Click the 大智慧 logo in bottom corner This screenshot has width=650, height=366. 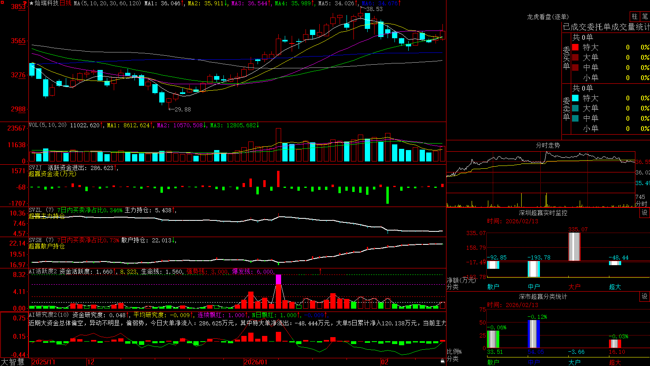(x=13, y=362)
